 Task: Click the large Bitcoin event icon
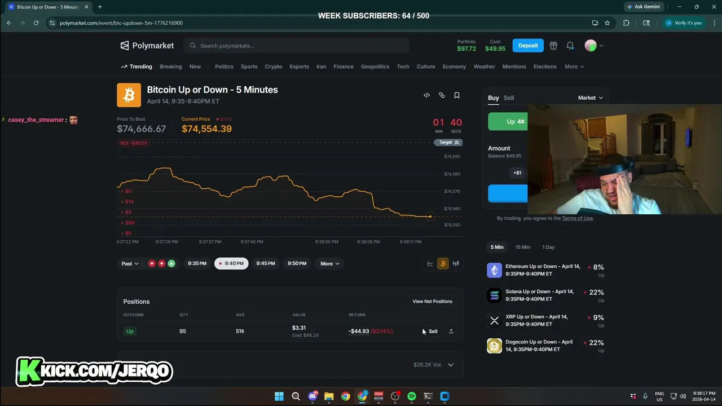129,95
